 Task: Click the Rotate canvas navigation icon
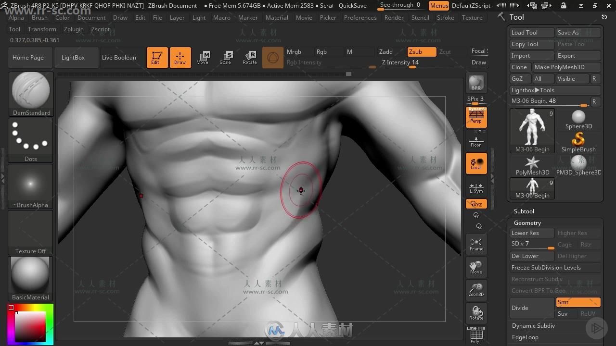[476, 313]
